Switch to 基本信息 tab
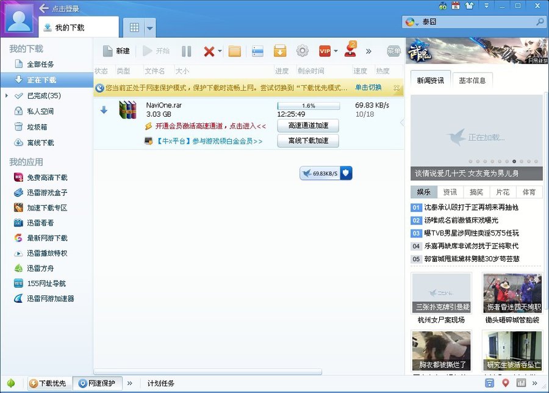The height and width of the screenshot is (393, 549). (x=472, y=81)
